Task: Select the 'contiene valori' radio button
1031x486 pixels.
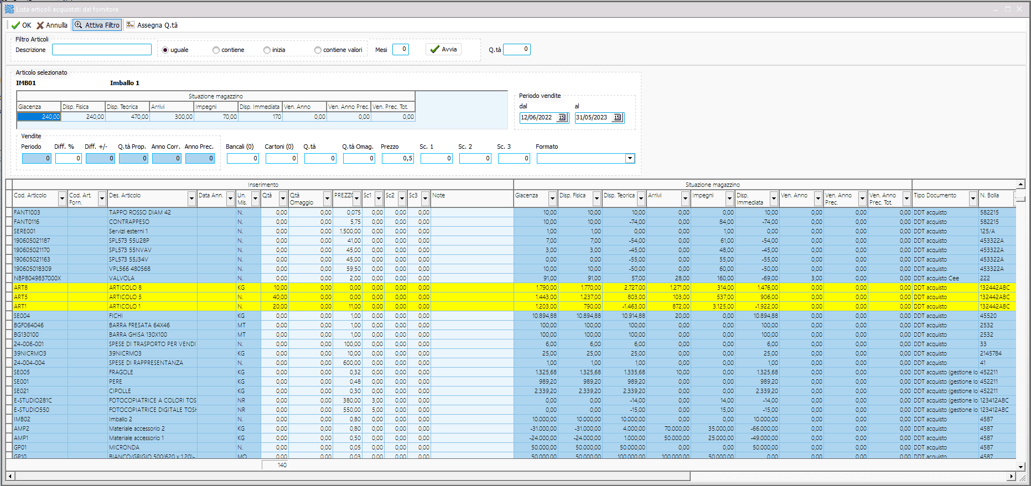Action: pos(318,50)
